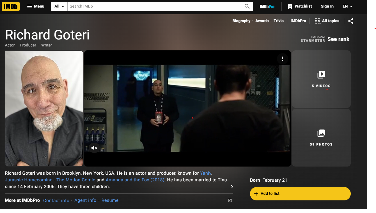
Task: Open the Yaniv title link
Action: tap(206, 173)
